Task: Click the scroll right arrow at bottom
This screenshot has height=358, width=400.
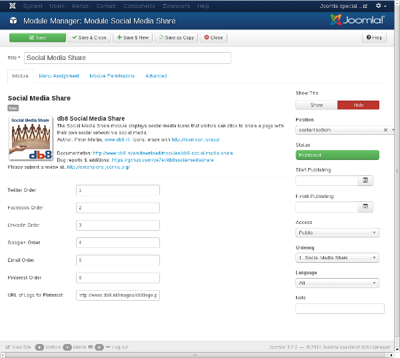Action: [391, 355]
